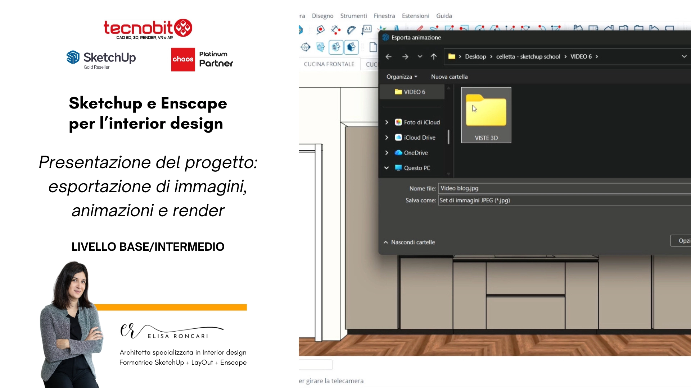
Task: Click the navigation pane scrollbar thumb
Action: tap(448, 137)
